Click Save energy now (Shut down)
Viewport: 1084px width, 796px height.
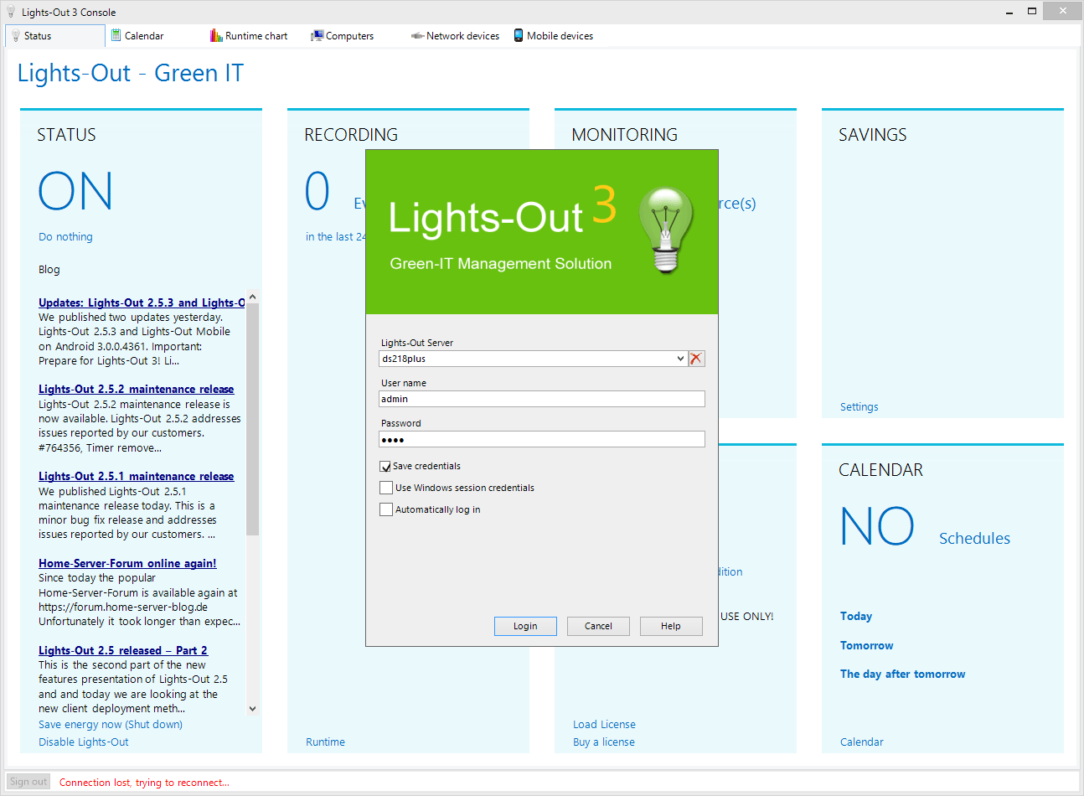(x=111, y=725)
